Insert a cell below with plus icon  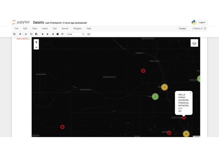tap(20, 34)
